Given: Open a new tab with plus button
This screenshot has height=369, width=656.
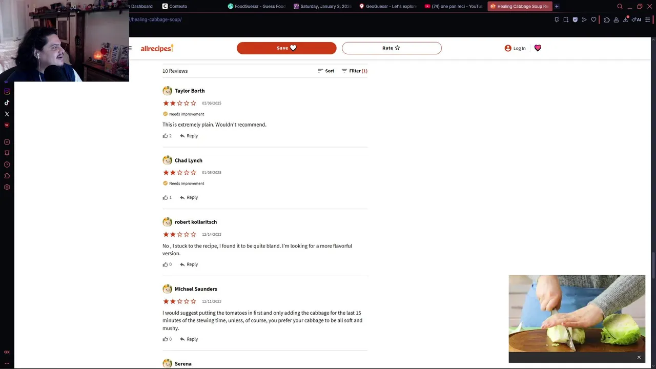Looking at the screenshot, I should pos(557,6).
